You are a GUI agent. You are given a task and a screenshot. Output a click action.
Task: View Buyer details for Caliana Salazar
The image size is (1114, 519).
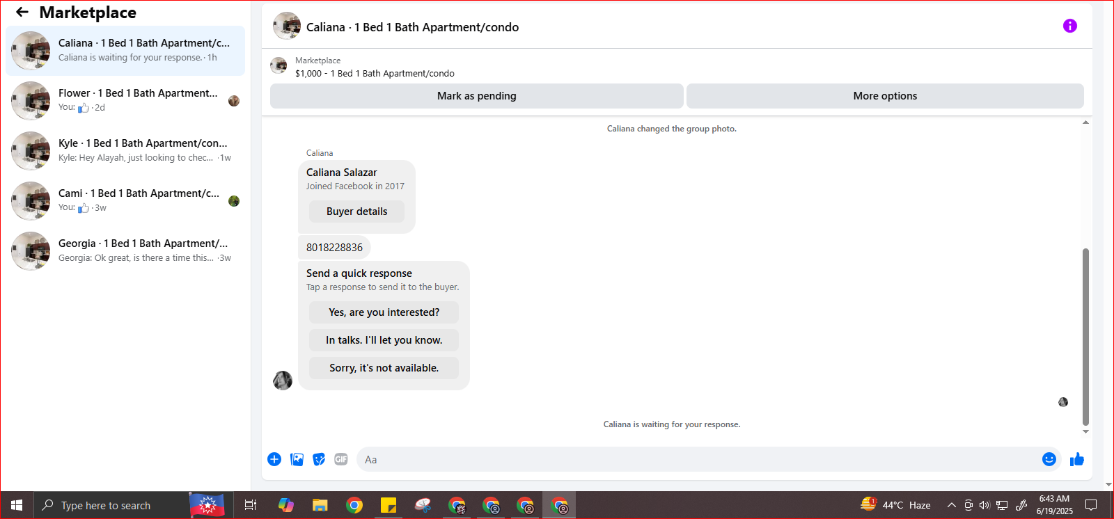point(356,211)
